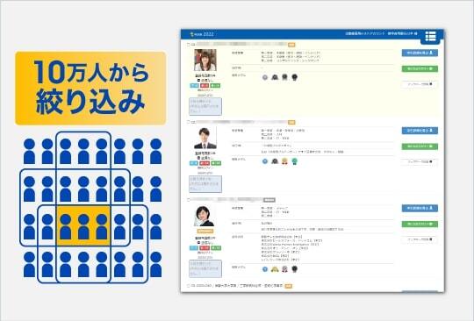Image resolution: width=474 pixels, height=321 pixels.
Task: Click the green medal icon of the second candidate
Action: point(294,161)
